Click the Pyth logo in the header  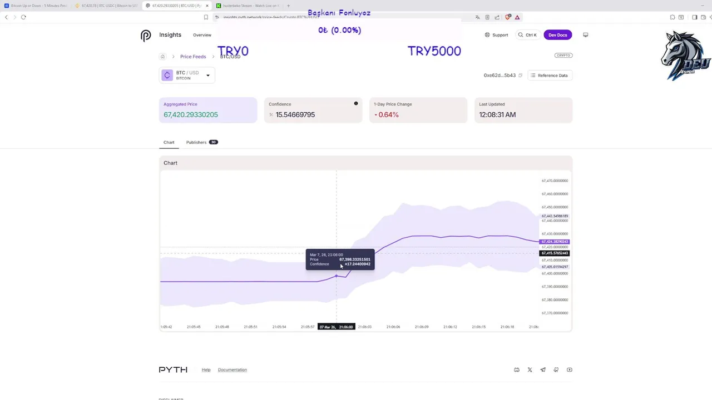tap(146, 36)
